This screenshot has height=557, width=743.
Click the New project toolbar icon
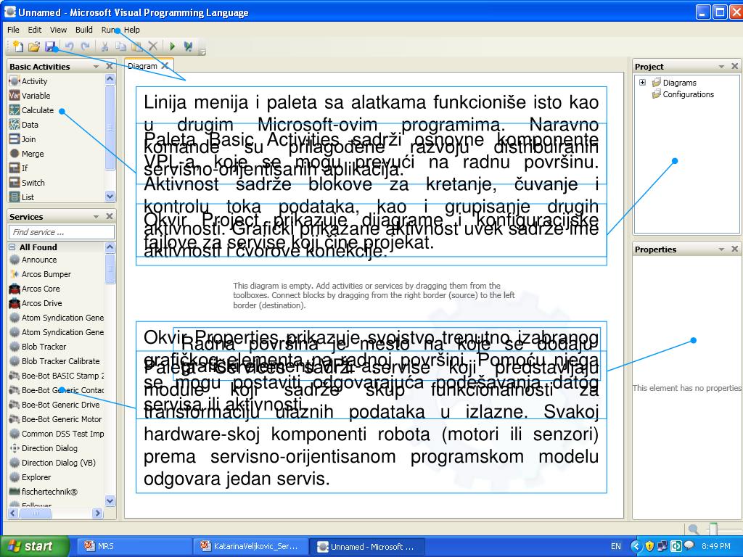pos(18,46)
